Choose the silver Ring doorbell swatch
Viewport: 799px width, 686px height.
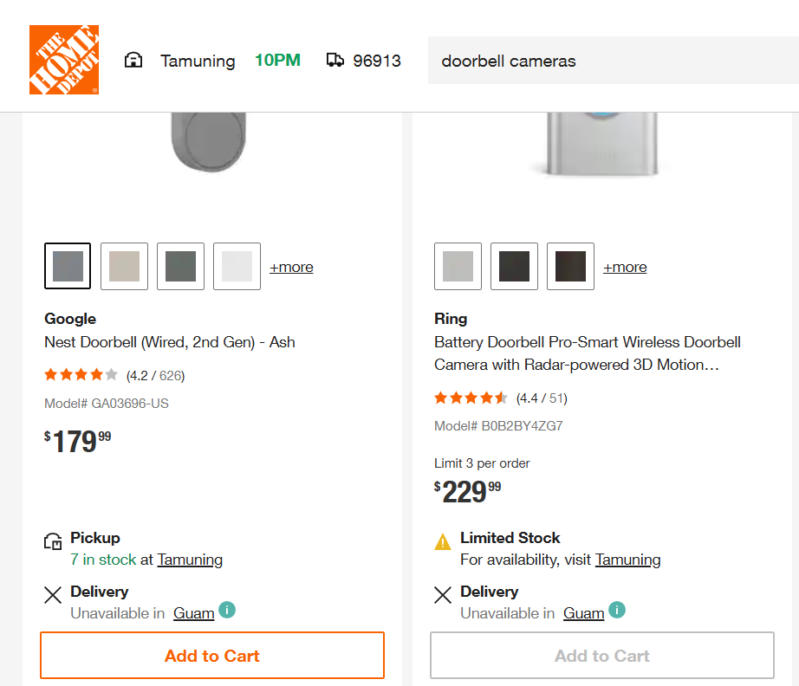pyautogui.click(x=458, y=267)
